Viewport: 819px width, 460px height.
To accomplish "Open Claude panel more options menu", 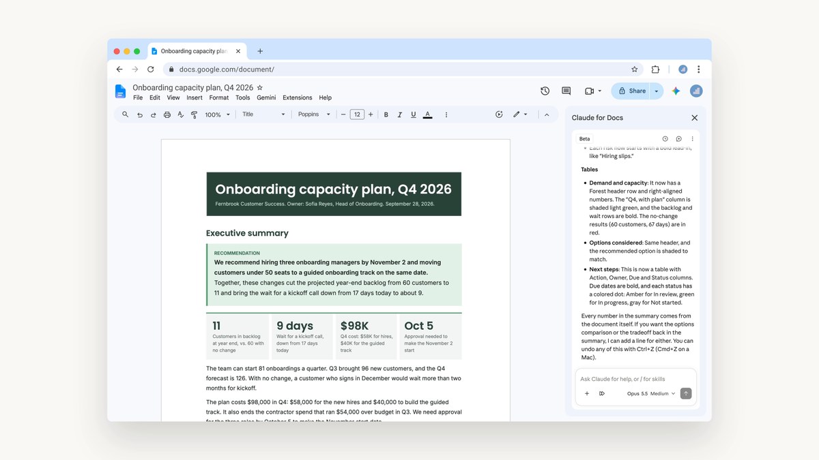I will click(x=693, y=139).
